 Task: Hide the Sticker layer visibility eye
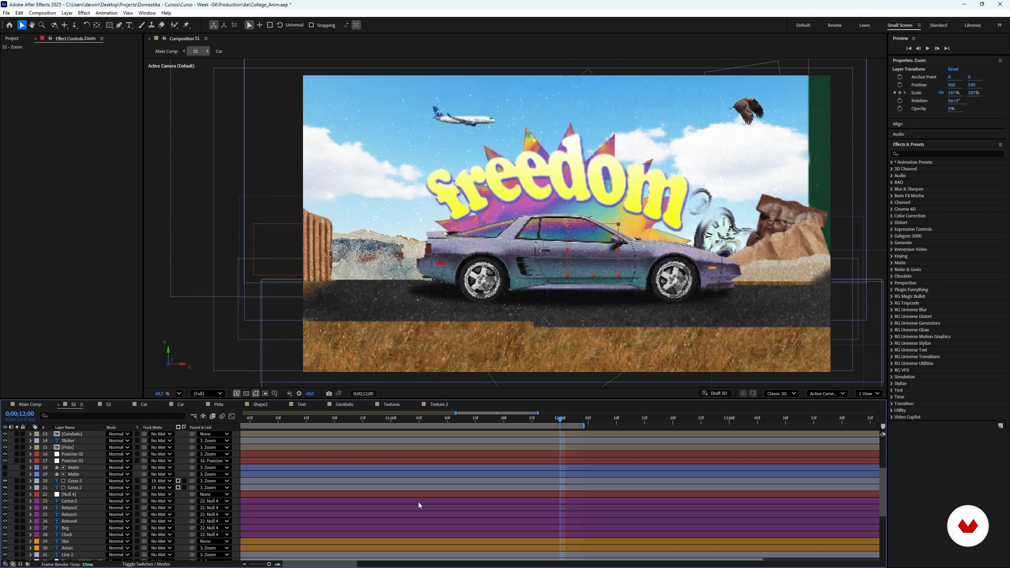(5, 441)
